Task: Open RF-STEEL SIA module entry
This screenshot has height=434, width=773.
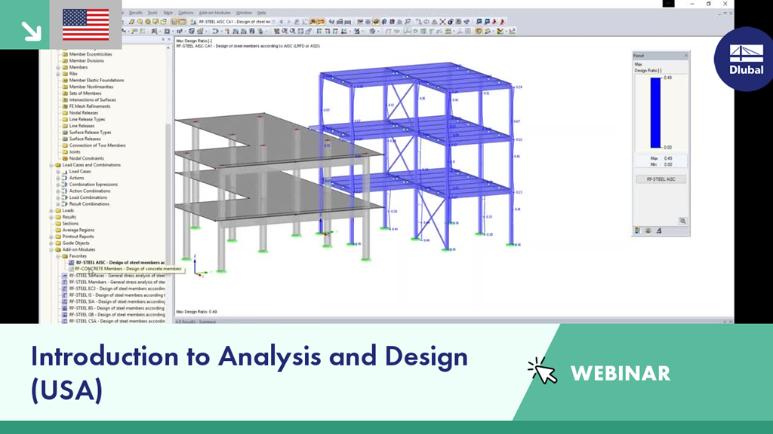Action: tap(117, 301)
